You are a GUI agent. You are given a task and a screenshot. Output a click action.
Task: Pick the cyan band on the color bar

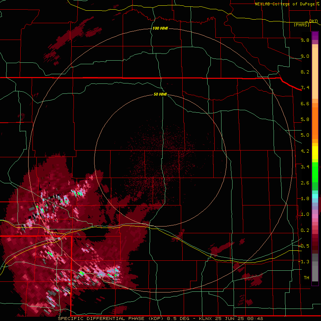(315, 196)
